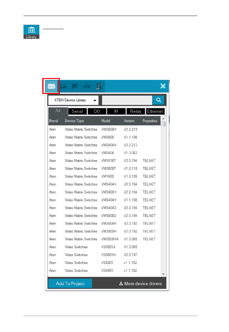Click version V1.0.068 cell
Viewport: 229px width, 332px height.
coord(131,239)
